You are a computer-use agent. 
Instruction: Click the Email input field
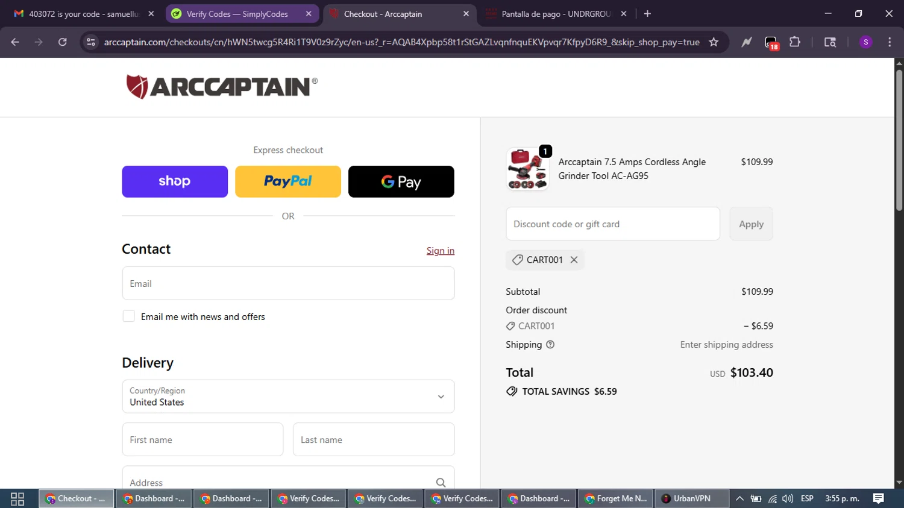288,283
